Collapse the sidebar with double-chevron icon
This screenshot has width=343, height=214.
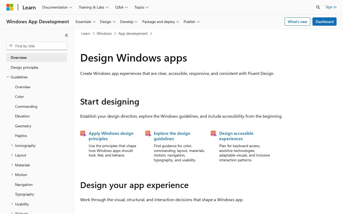66,35
